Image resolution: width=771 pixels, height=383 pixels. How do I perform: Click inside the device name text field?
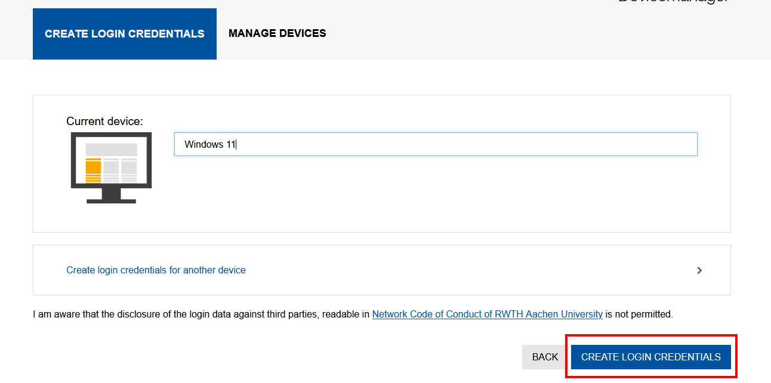coord(418,144)
